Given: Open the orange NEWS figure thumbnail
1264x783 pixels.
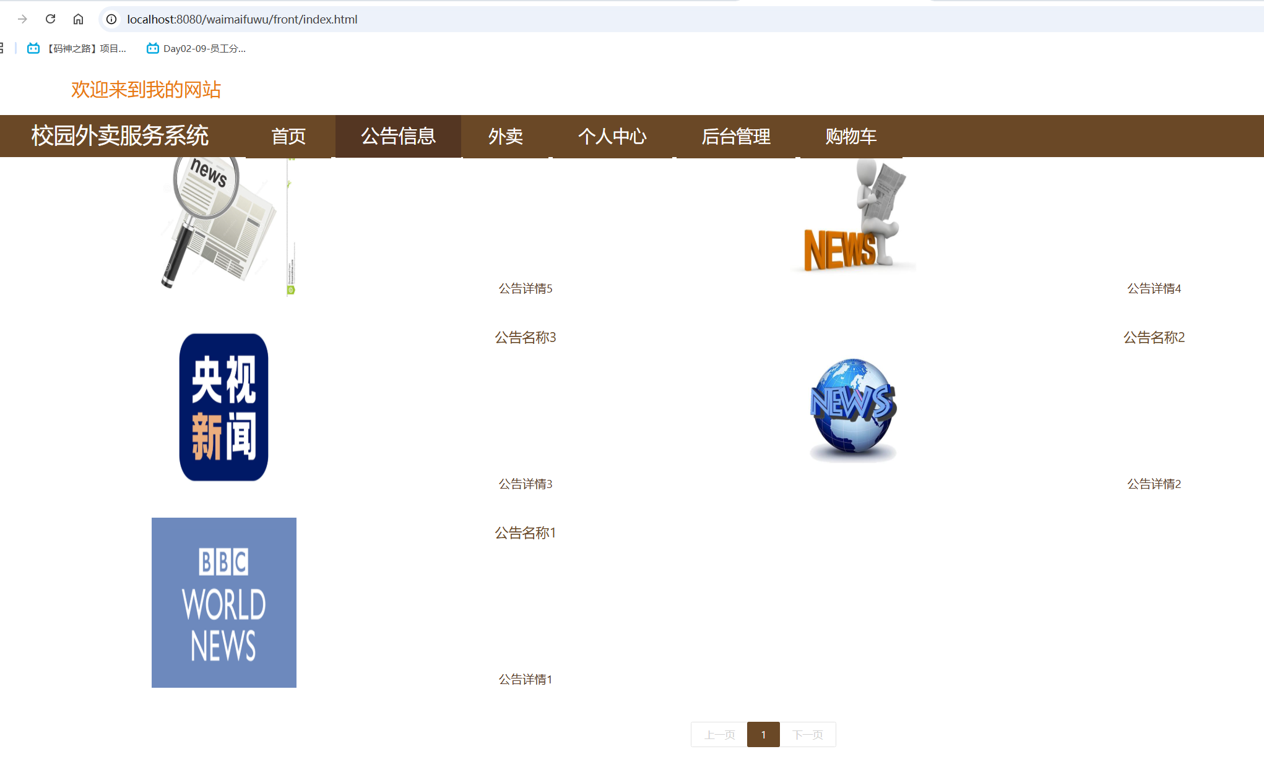Looking at the screenshot, I should tap(853, 216).
